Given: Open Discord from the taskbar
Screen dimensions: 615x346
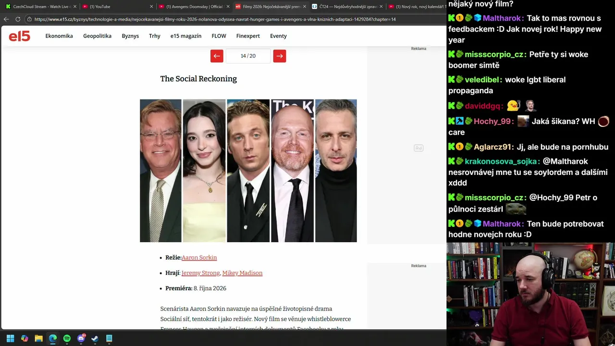Looking at the screenshot, I should point(81,338).
